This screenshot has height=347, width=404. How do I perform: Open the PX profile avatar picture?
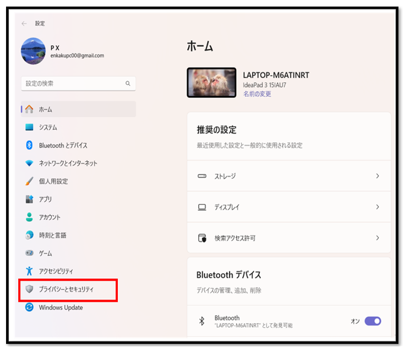[33, 51]
